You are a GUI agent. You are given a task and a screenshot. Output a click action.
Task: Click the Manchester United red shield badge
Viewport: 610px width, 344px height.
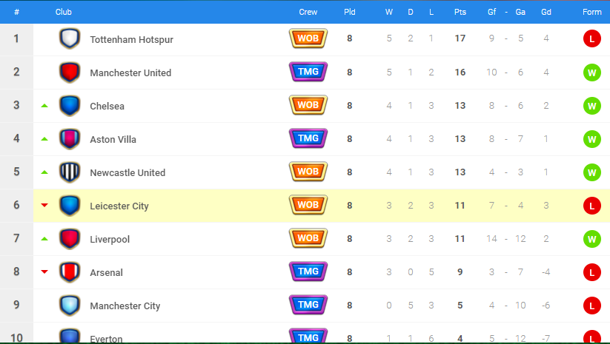[70, 72]
